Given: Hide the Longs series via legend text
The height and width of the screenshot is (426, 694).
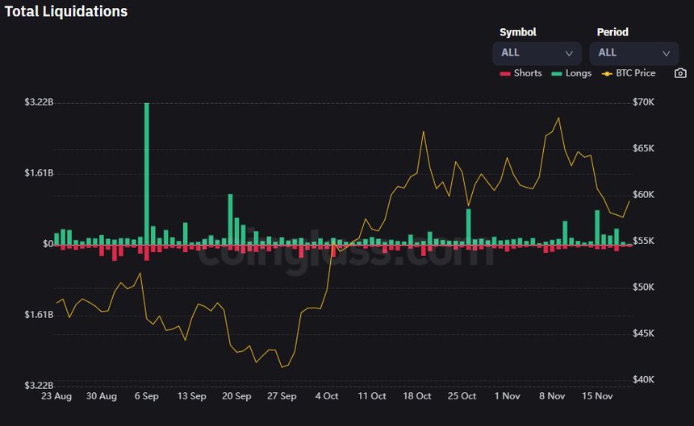Looking at the screenshot, I should 578,73.
